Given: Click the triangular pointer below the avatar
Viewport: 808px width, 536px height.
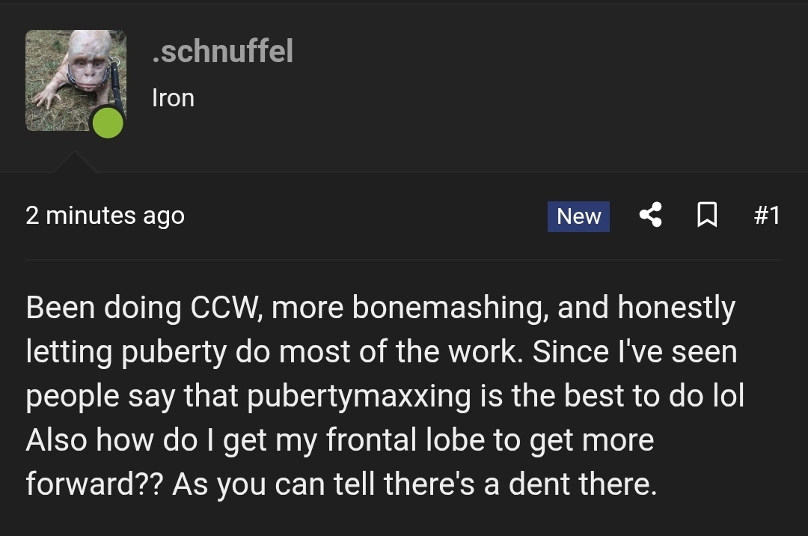Looking at the screenshot, I should (75, 162).
